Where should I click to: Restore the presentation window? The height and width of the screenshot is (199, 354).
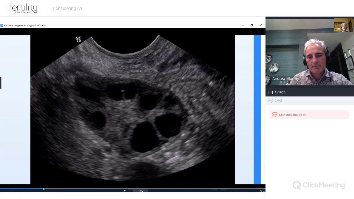[x=252, y=25]
